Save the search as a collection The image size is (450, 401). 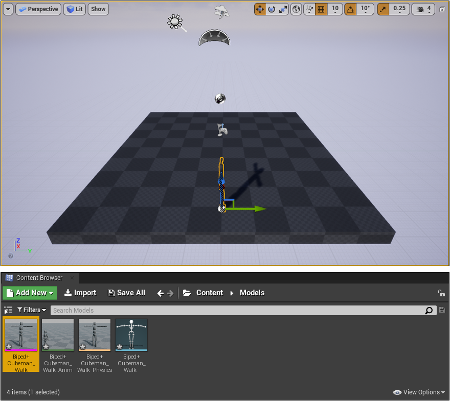pos(442,310)
